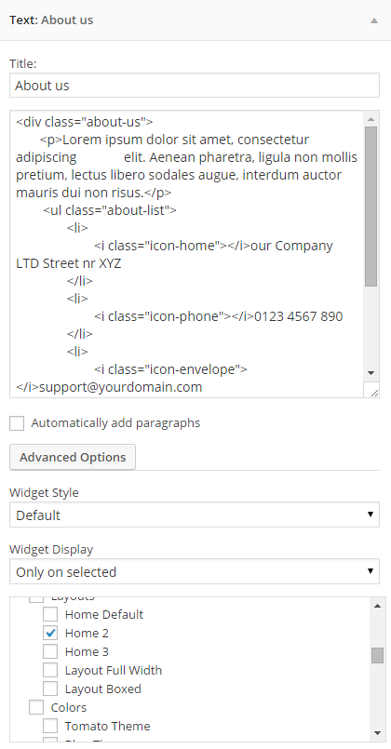Screen dimensions: 391x749
Task: Enable Automatically add paragraphs checkbox
Action: tap(17, 423)
